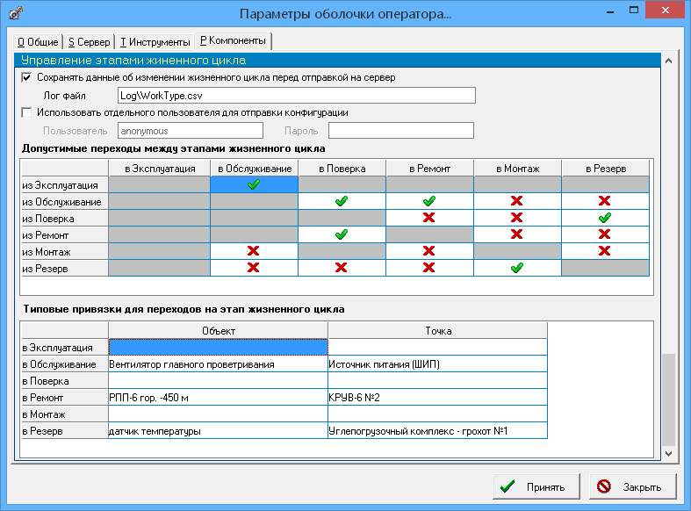Enable separate user for sending configuration

(x=26, y=112)
